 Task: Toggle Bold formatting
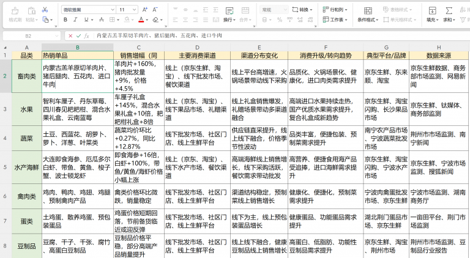[x=65, y=20]
